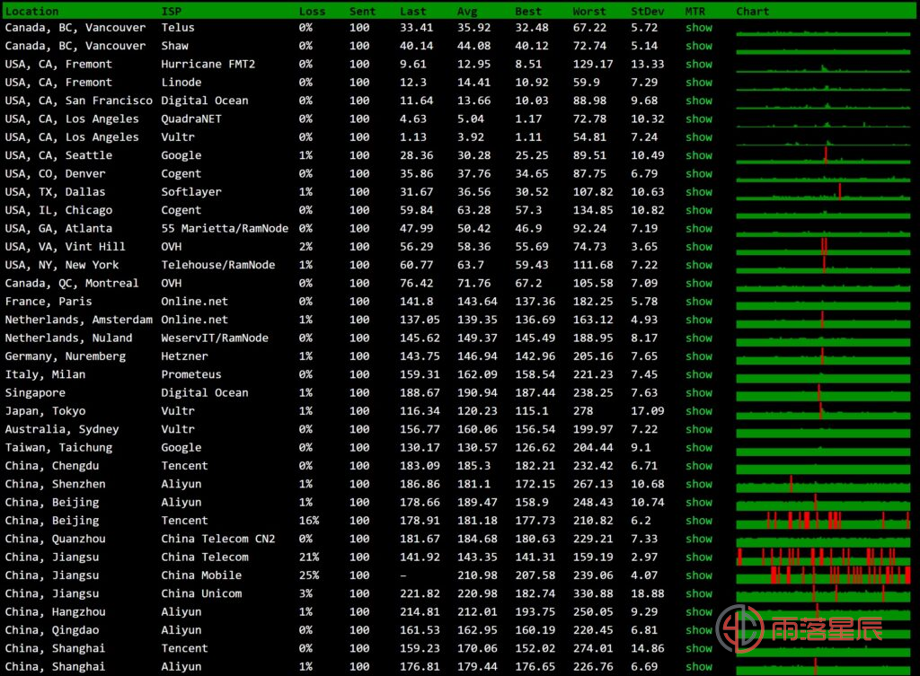Image resolution: width=920 pixels, height=676 pixels.
Task: Show MTR for Los Angeles QuadraNET
Action: pos(699,119)
